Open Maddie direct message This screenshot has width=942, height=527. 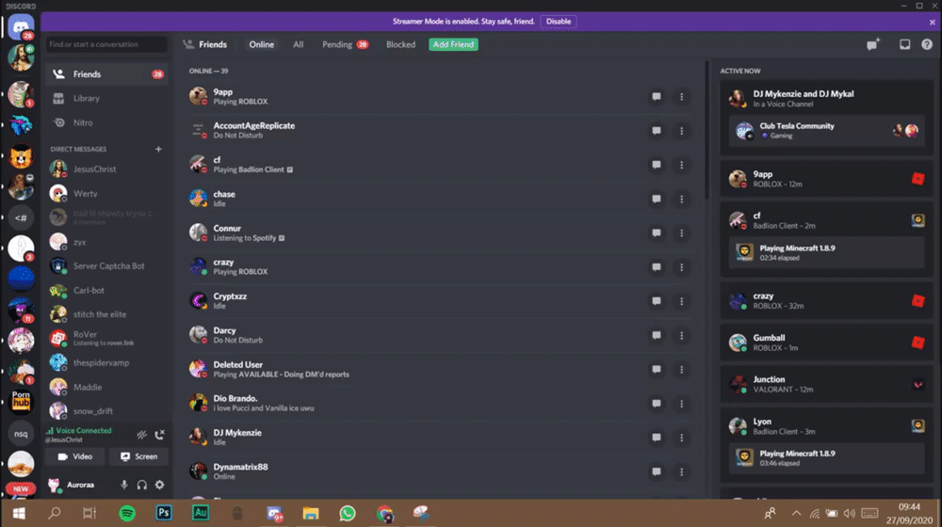coord(107,387)
